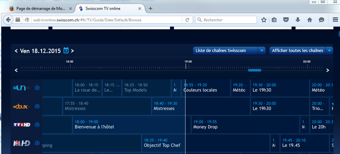Shift the timeline later with right arrow
Screen dimensions: 340x154
[327, 70]
